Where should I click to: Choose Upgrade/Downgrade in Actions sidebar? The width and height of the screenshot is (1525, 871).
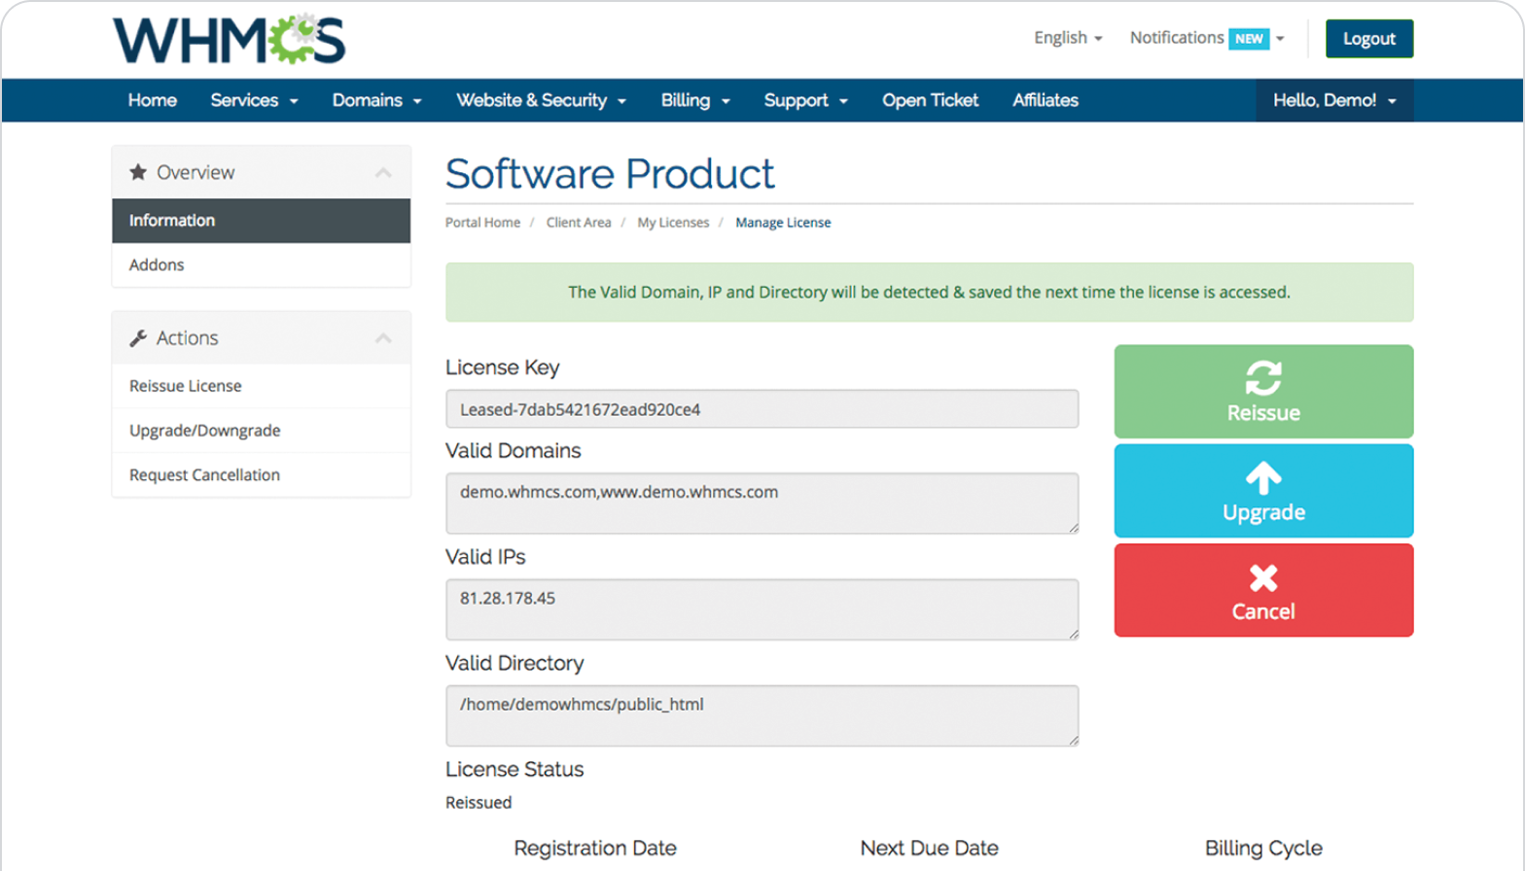(x=261, y=431)
